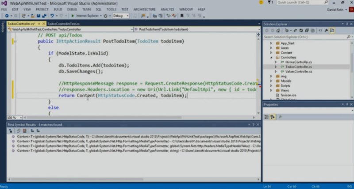Screen dimensions: 354x189
Task: Click the Open File toolbar icon
Action: (33, 16)
